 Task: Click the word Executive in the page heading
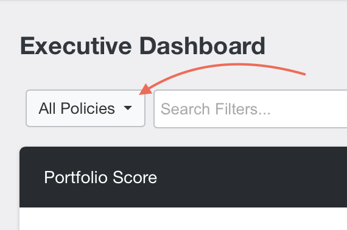click(76, 46)
